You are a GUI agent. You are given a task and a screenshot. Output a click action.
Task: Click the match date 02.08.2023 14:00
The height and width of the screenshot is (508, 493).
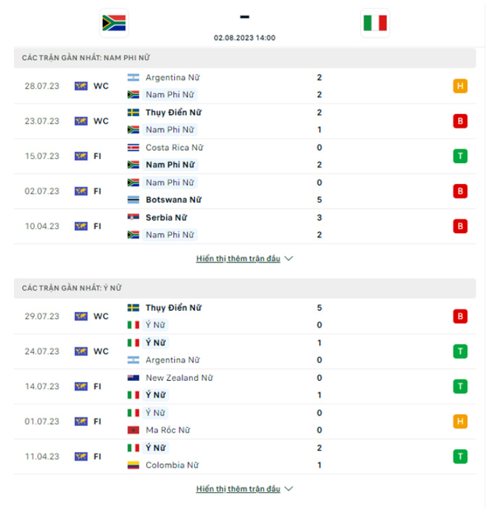(x=246, y=38)
